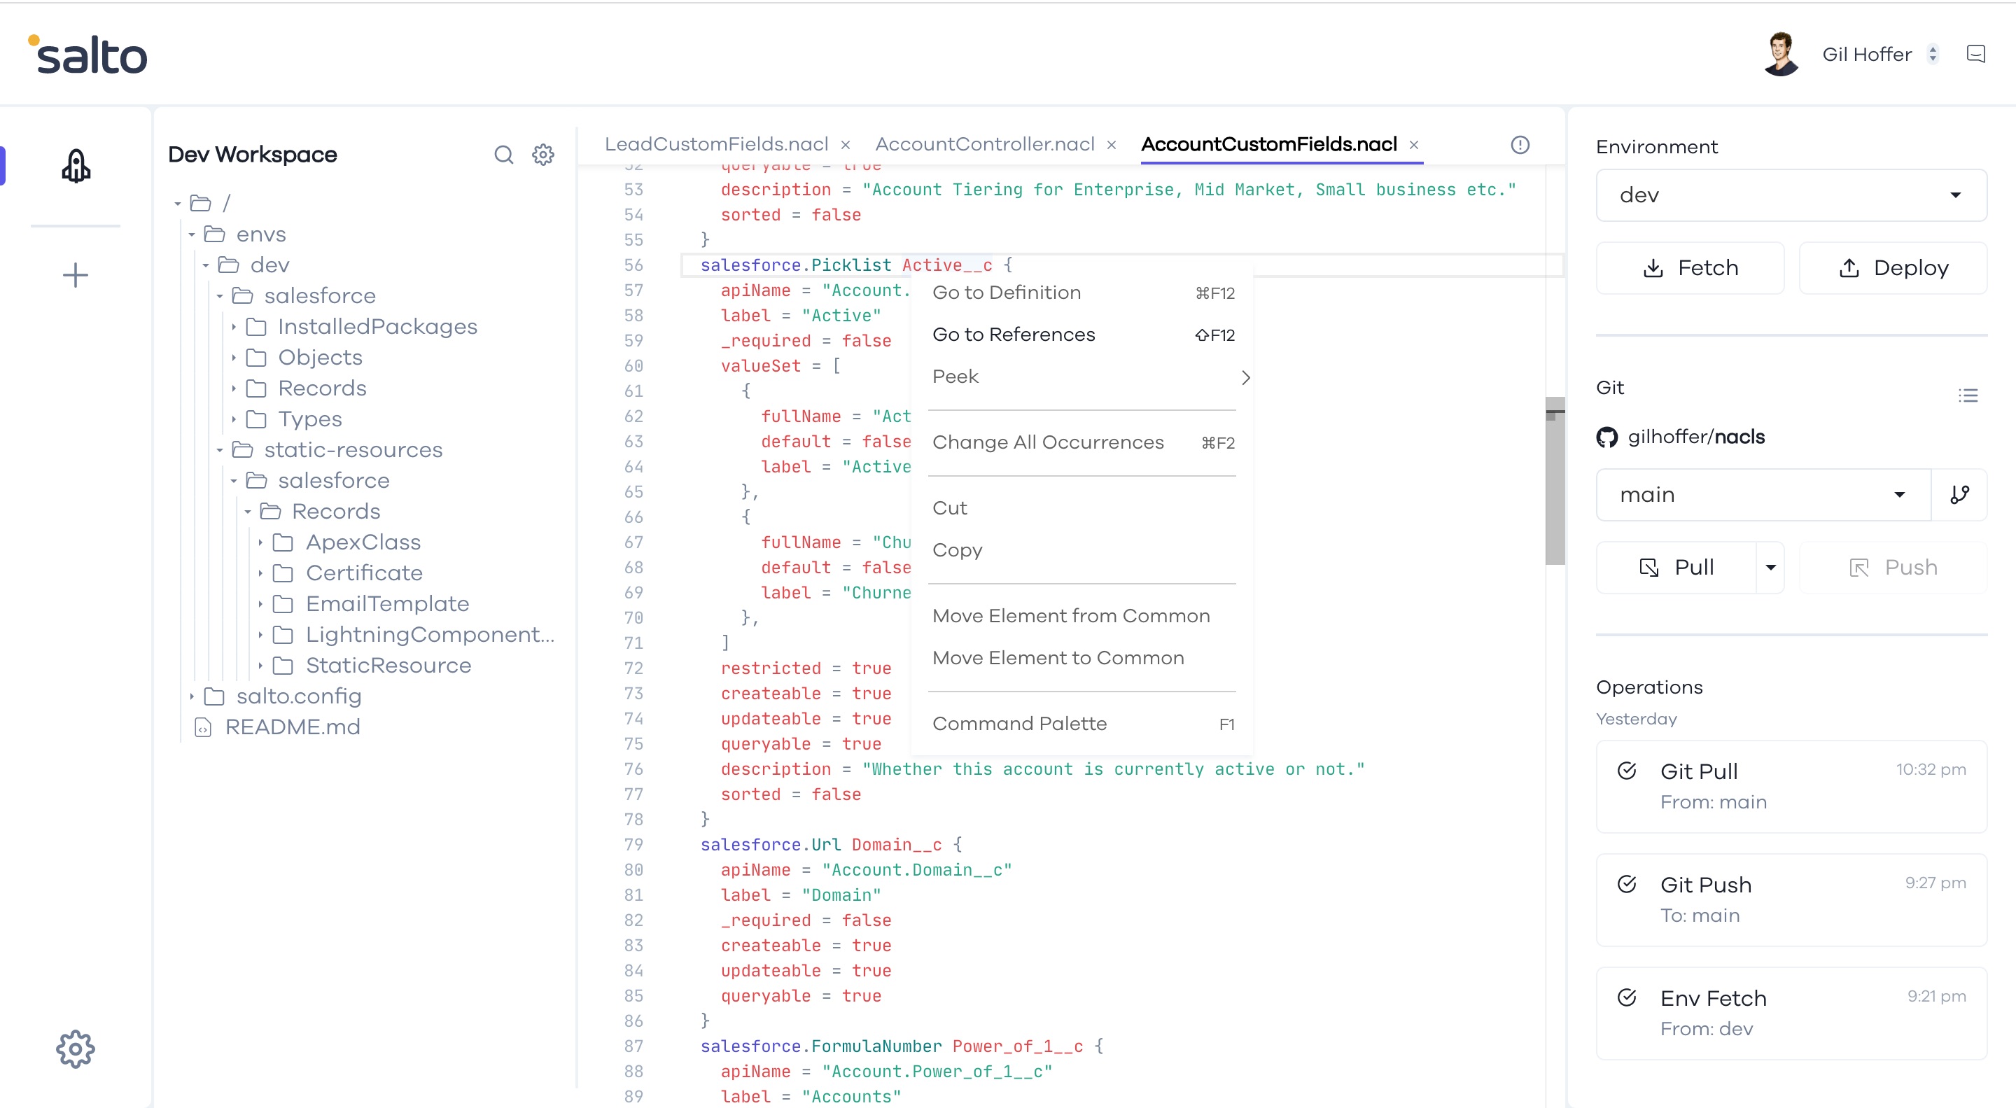
Task: Select the AccountCustomFields.nacl tab
Action: (x=1268, y=144)
